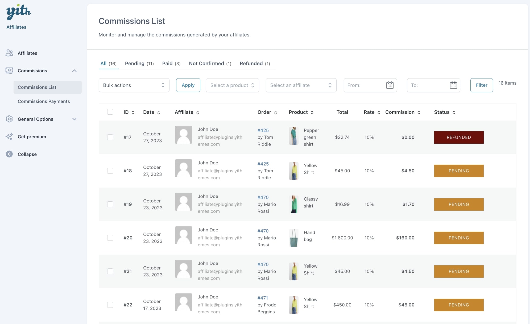530x324 pixels.
Task: Click Yellow Shirt thumbnail in row #22
Action: (294, 305)
